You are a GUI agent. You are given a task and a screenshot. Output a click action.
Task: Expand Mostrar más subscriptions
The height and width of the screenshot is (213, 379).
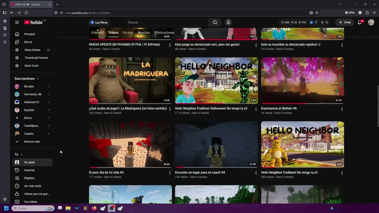[x=33, y=142]
